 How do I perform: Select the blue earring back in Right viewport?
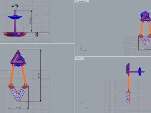(140, 72)
